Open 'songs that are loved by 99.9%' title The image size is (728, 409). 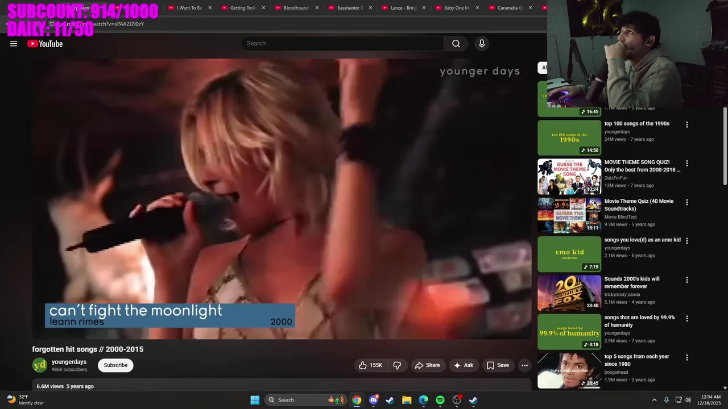point(640,322)
